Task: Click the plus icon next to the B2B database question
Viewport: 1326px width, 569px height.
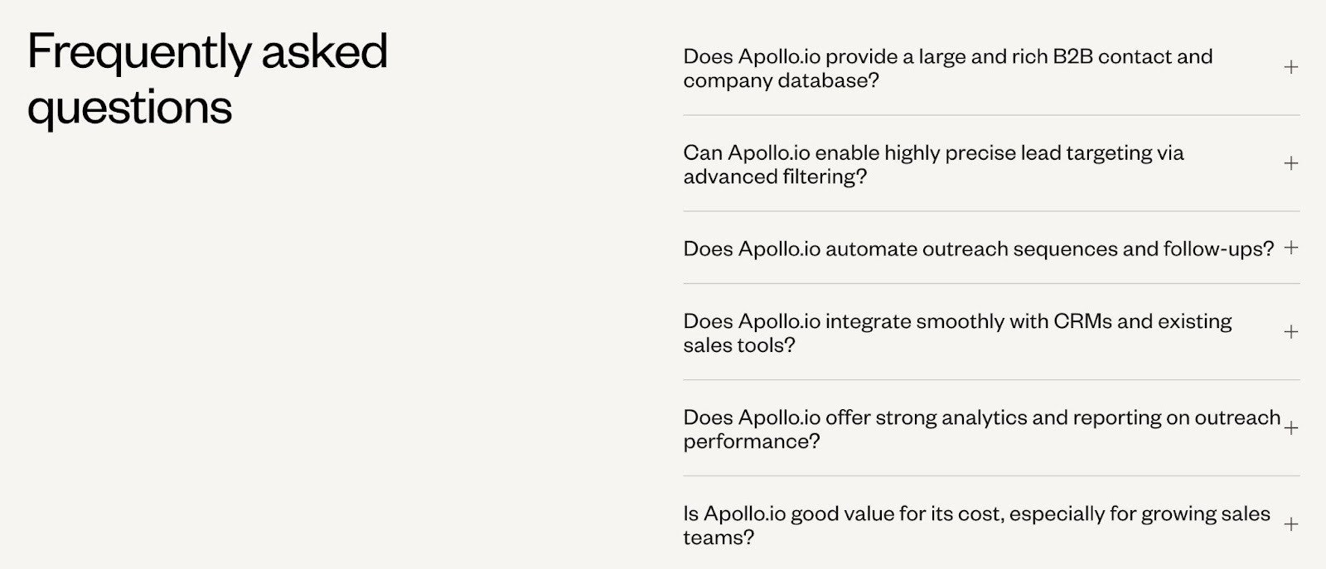Action: click(x=1290, y=69)
